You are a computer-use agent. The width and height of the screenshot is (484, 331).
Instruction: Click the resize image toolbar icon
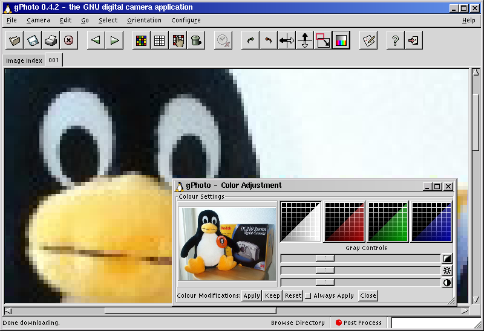323,40
